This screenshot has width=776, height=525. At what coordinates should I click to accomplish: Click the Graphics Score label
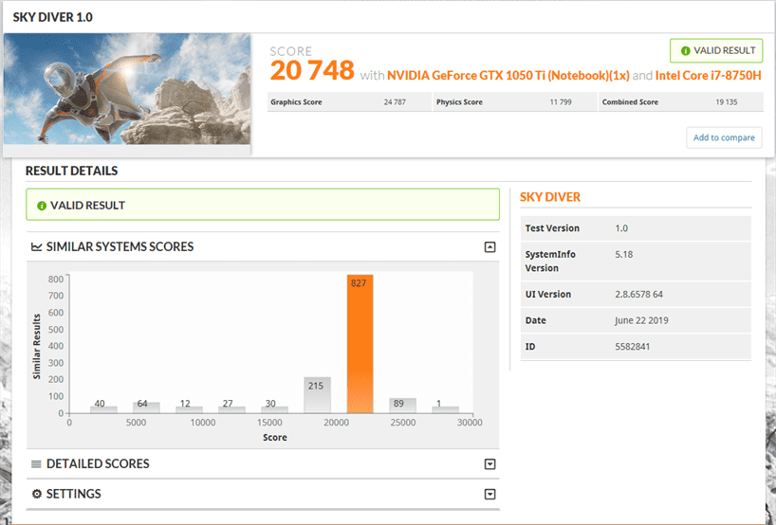296,102
